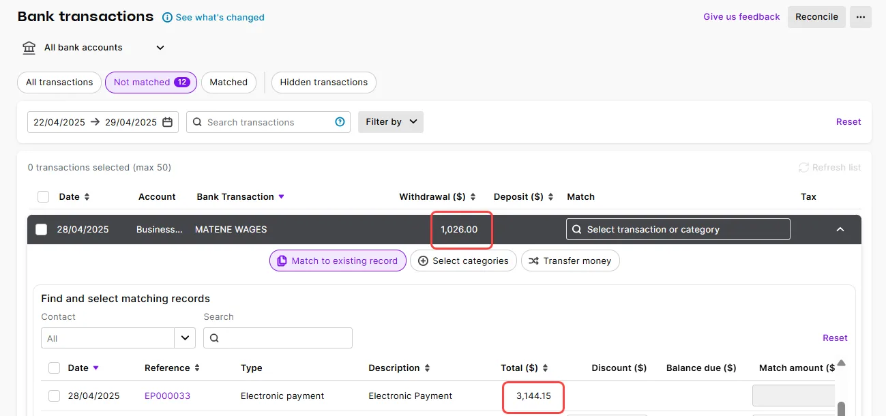
Task: Click the info icon next to See what's changed
Action: [167, 17]
